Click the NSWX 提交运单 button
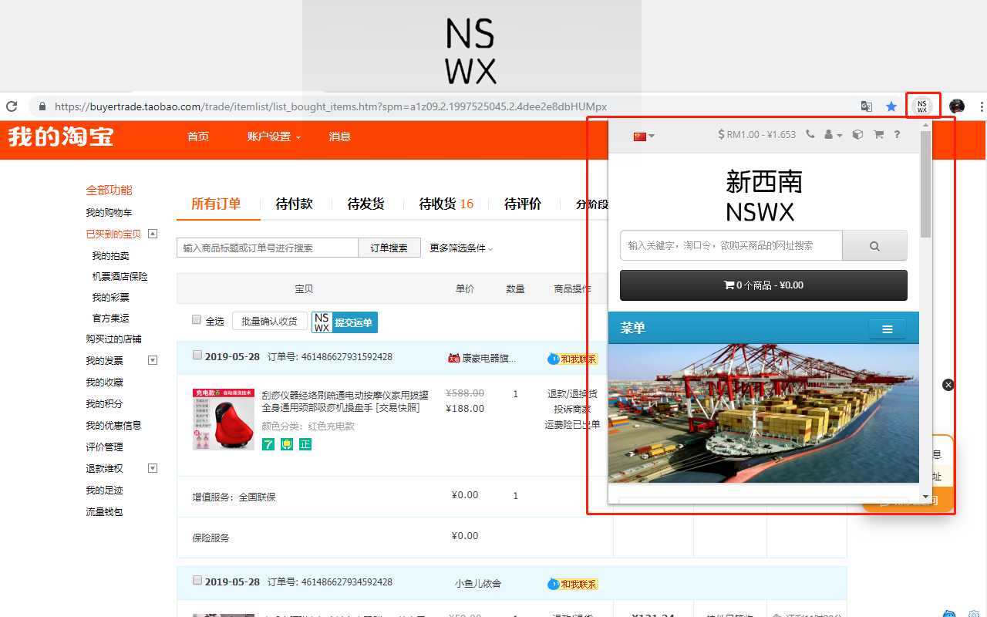987x617 pixels. coord(345,322)
